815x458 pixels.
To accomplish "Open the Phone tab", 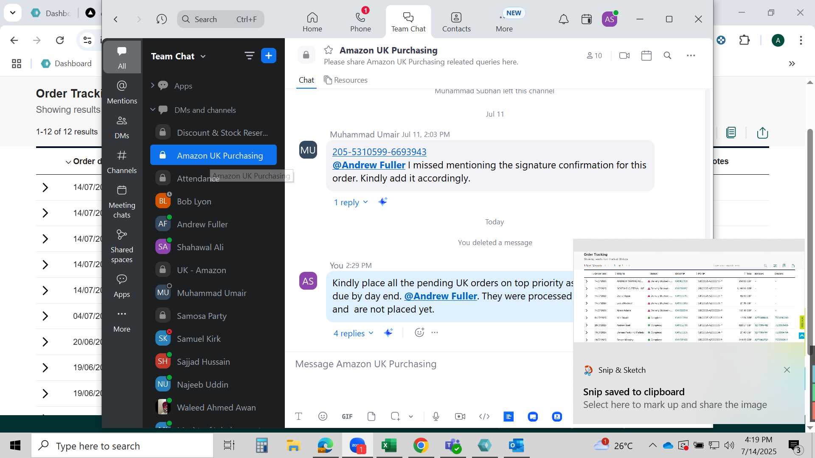I will 360,22.
